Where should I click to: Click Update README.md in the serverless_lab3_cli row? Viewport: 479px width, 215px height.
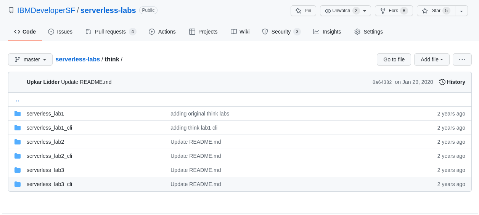pyautogui.click(x=196, y=184)
